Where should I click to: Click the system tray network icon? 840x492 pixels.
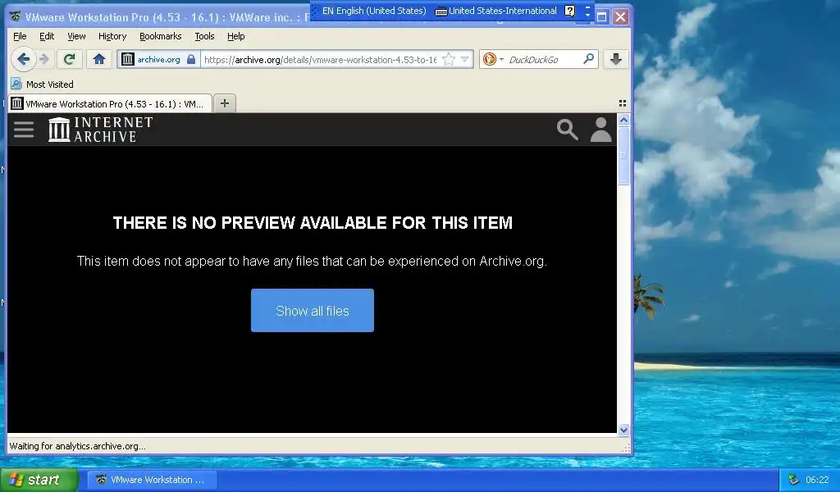click(x=793, y=480)
